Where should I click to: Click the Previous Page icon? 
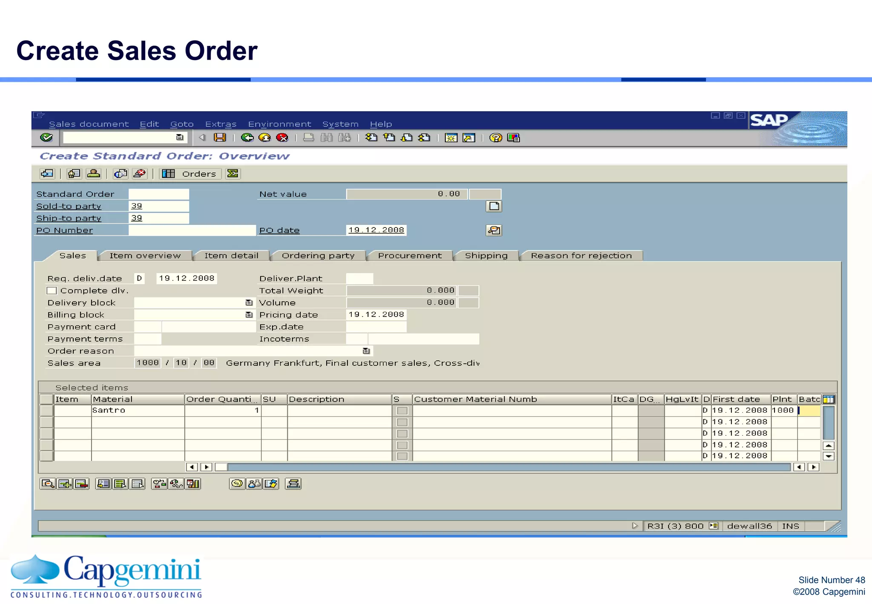pos(389,138)
